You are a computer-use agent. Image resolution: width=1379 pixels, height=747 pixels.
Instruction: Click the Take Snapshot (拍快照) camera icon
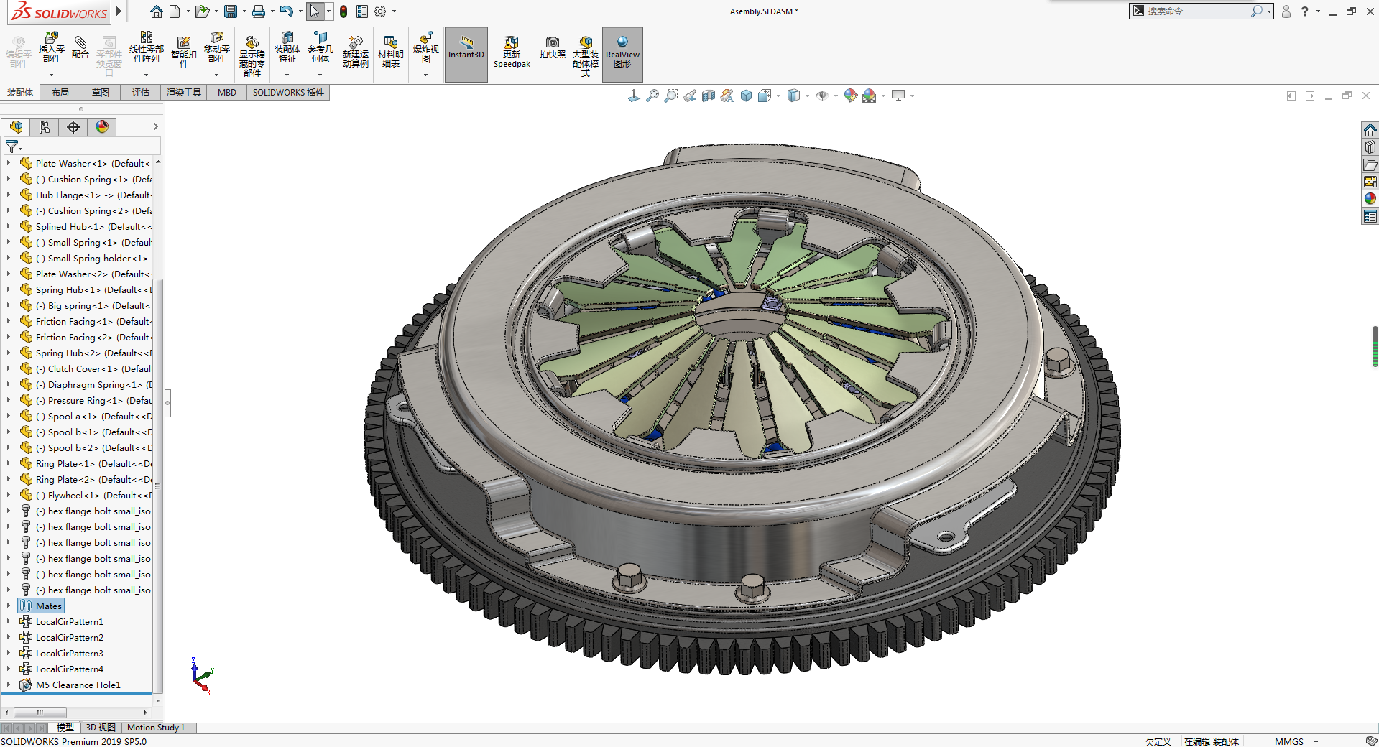552,47
